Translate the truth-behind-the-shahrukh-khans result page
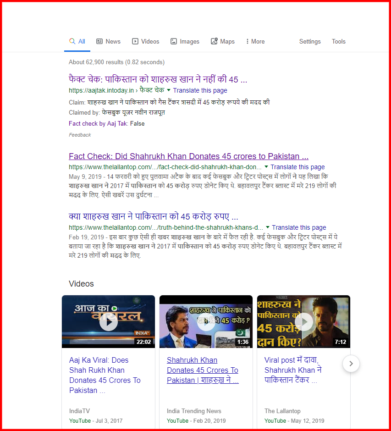 [299, 227]
